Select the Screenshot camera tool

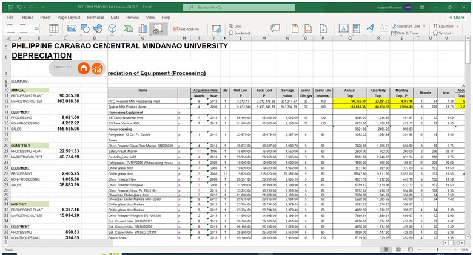[158, 29]
